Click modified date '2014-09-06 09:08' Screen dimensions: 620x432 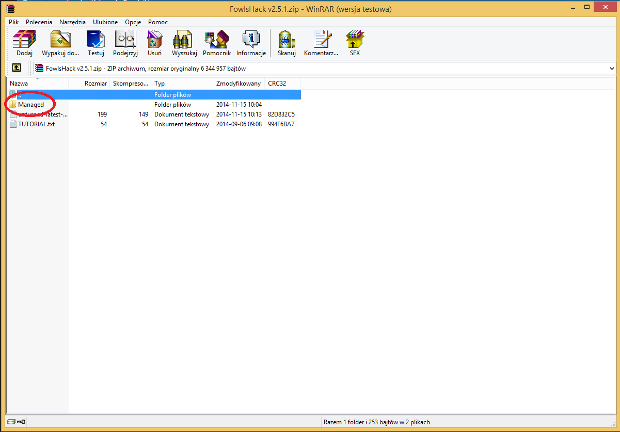click(x=239, y=124)
